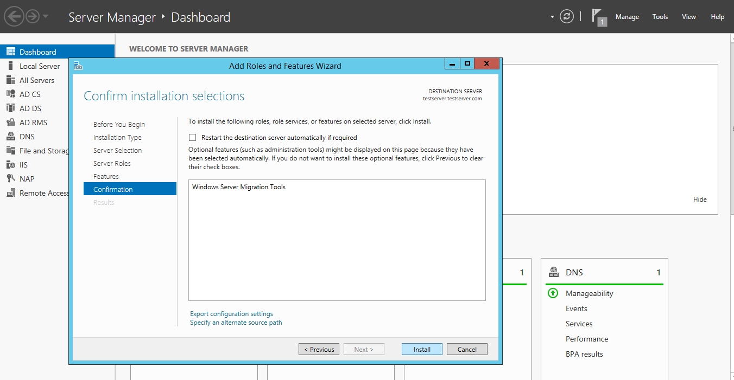
Task: Click the DNS tile header icon
Action: coord(554,272)
